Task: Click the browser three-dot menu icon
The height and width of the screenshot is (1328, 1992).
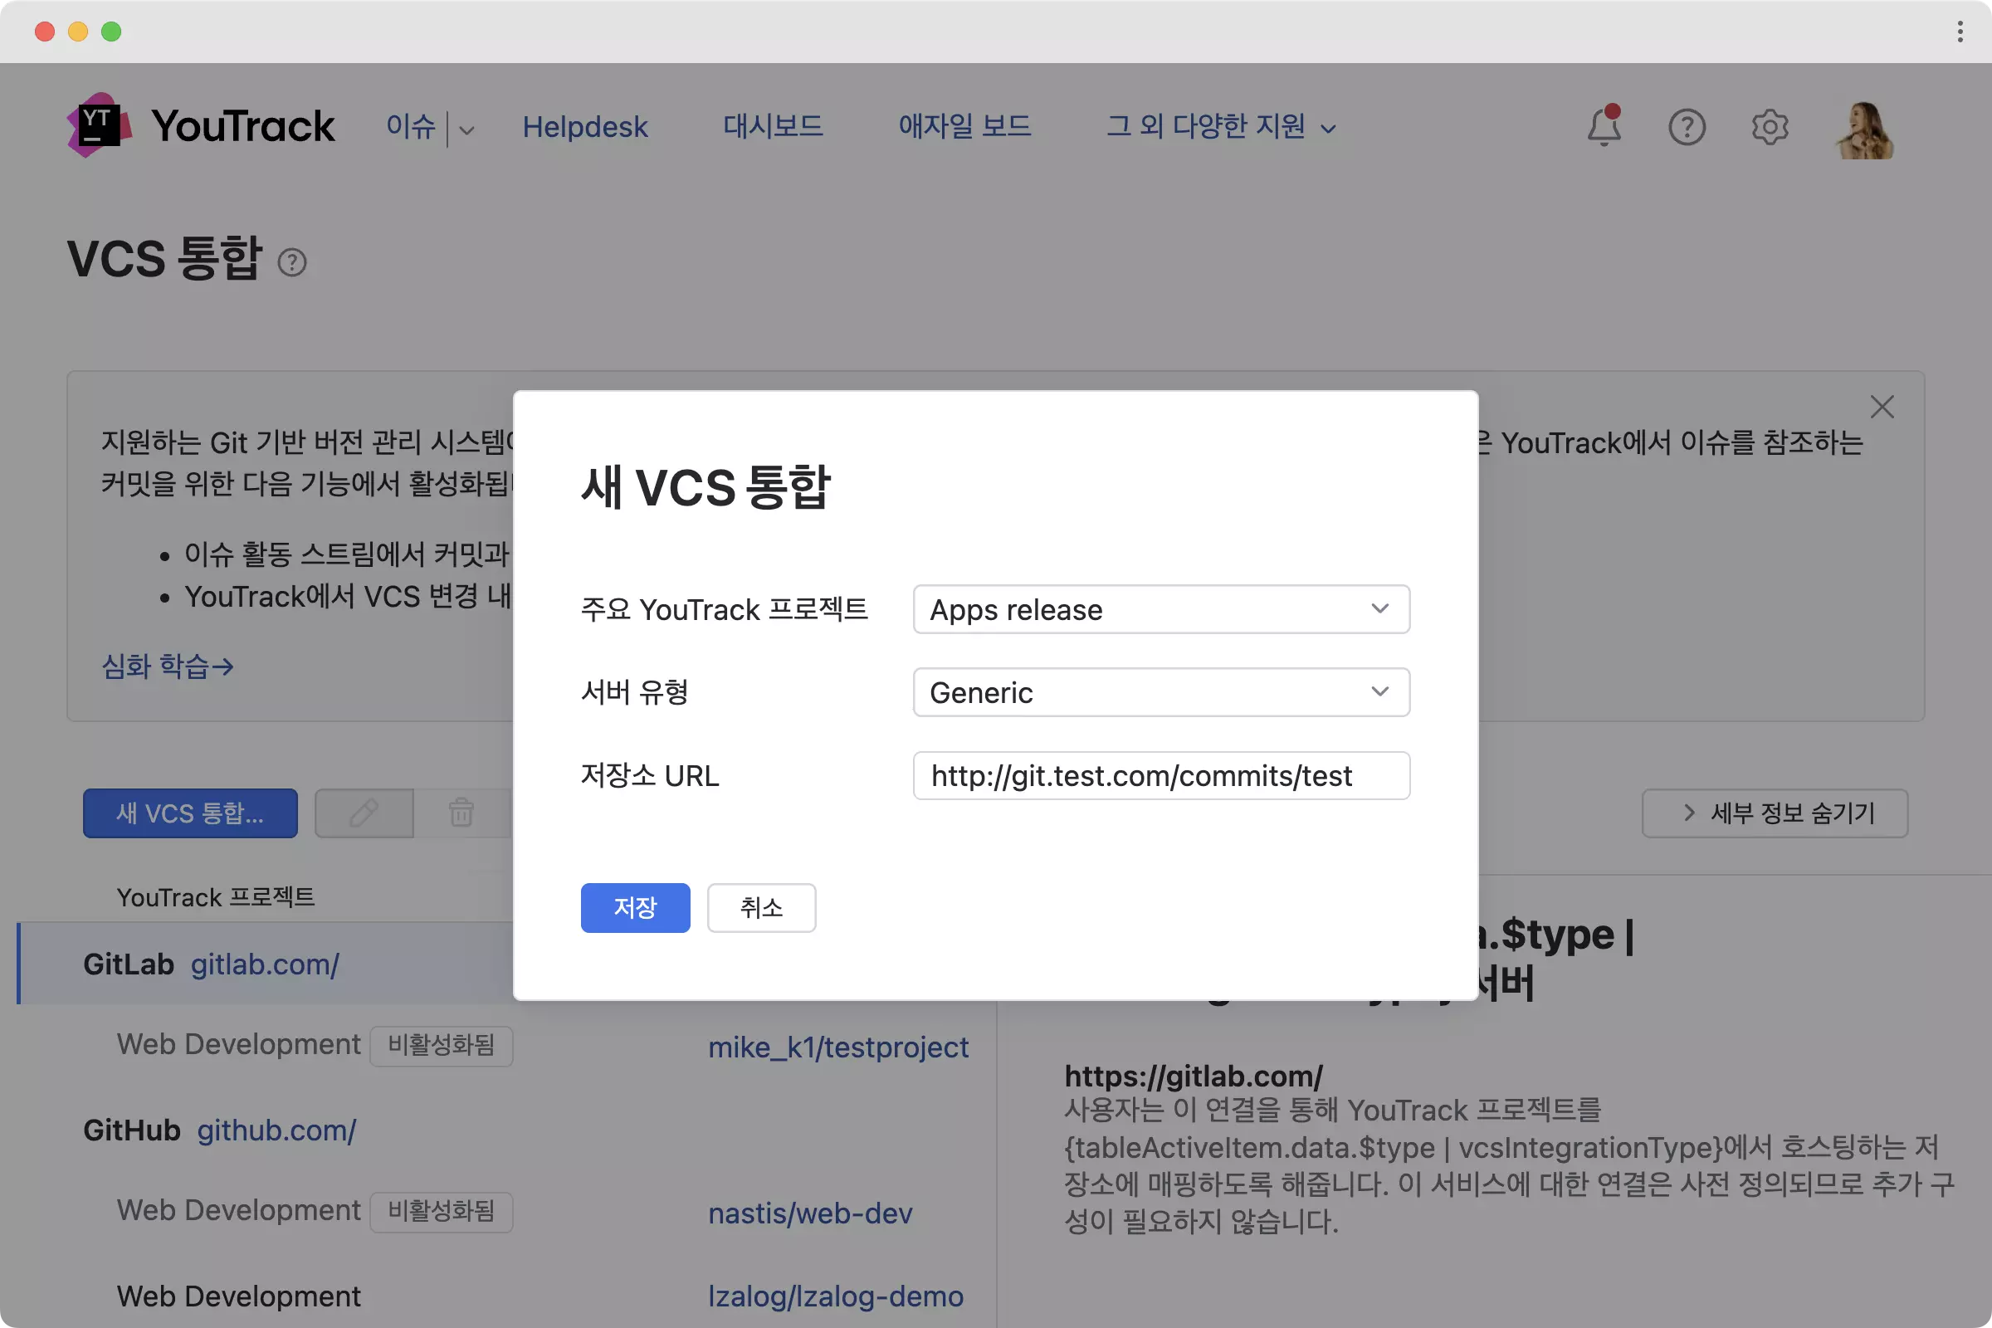Action: click(x=1960, y=32)
